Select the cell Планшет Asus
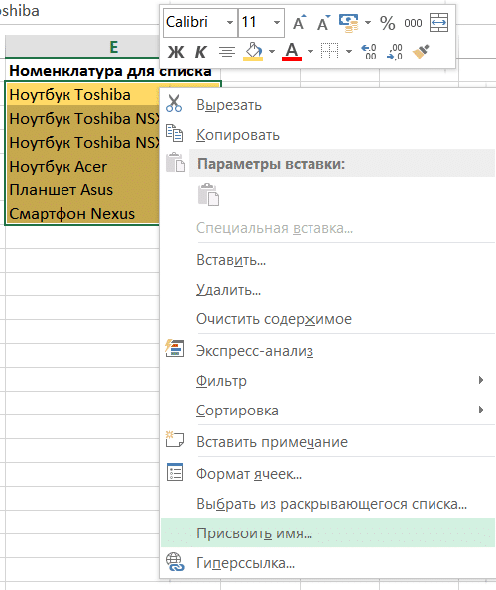Viewport: 496px width, 590px height. tap(82, 189)
